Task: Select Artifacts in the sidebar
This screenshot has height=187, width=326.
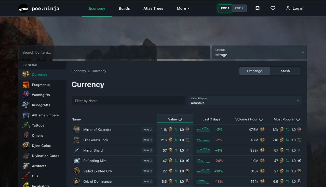Action: 42,166
